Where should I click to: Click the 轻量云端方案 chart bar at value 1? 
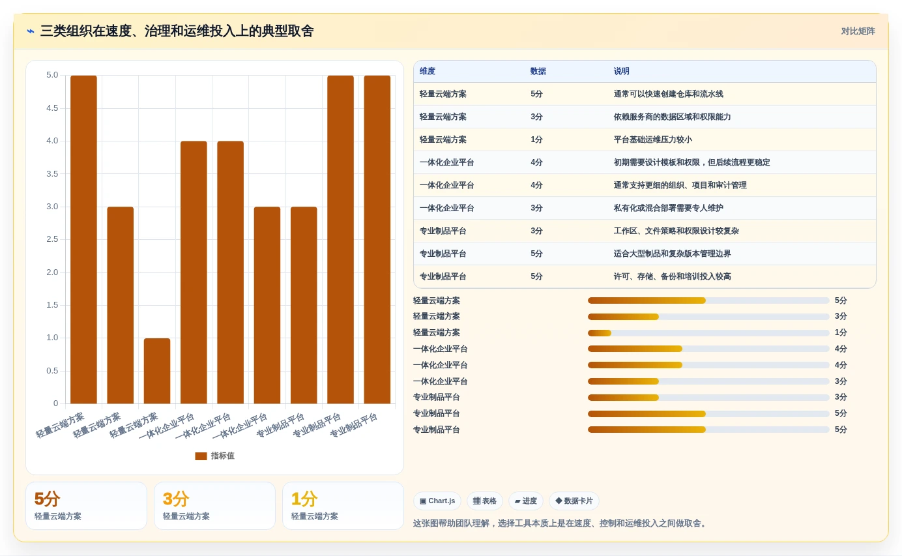point(157,371)
